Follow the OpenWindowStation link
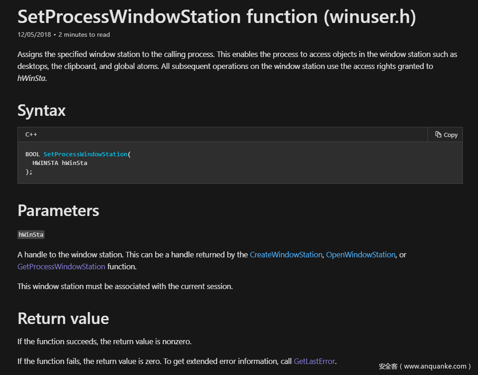 coord(360,255)
